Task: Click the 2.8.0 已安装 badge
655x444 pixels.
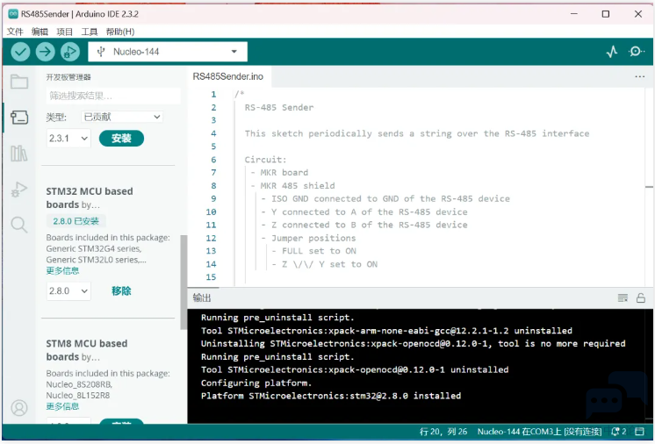Action: pos(76,221)
